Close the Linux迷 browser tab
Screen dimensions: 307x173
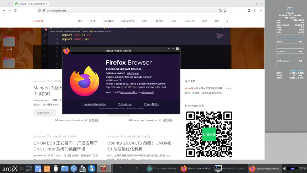coord(47,4)
